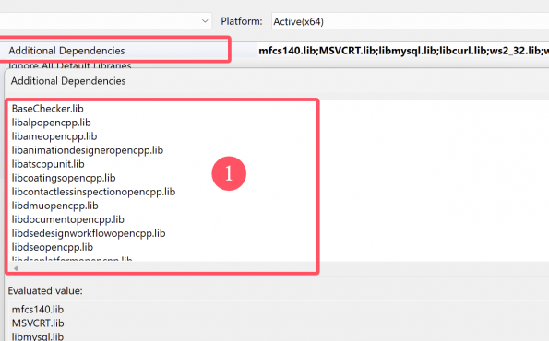Screen dimensions: 549x341
Task: Open the configuration dropdown arrow left of Platform
Action: coord(205,21)
